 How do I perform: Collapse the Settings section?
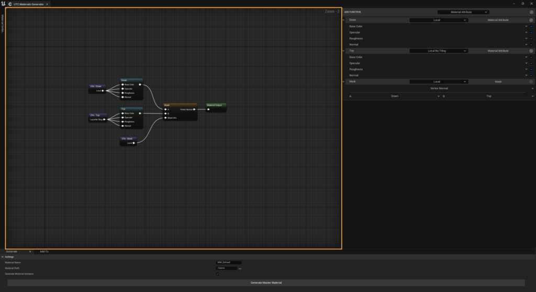point(3,257)
